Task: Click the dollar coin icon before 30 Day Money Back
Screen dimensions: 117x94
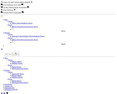Action: pyautogui.click(x=2, y=7)
